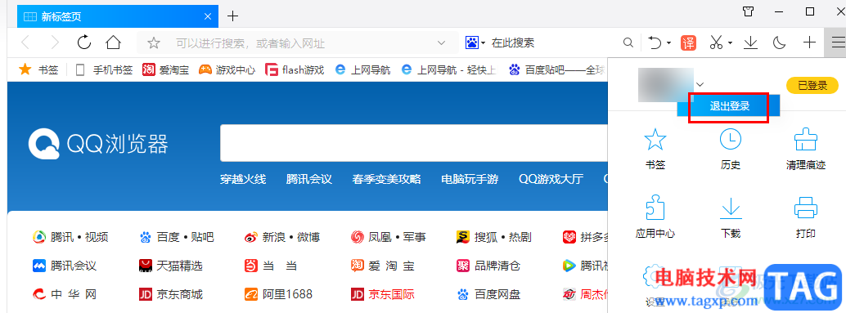The width and height of the screenshot is (846, 313).
Task: Select the 新标签页 tab
Action: 118,16
